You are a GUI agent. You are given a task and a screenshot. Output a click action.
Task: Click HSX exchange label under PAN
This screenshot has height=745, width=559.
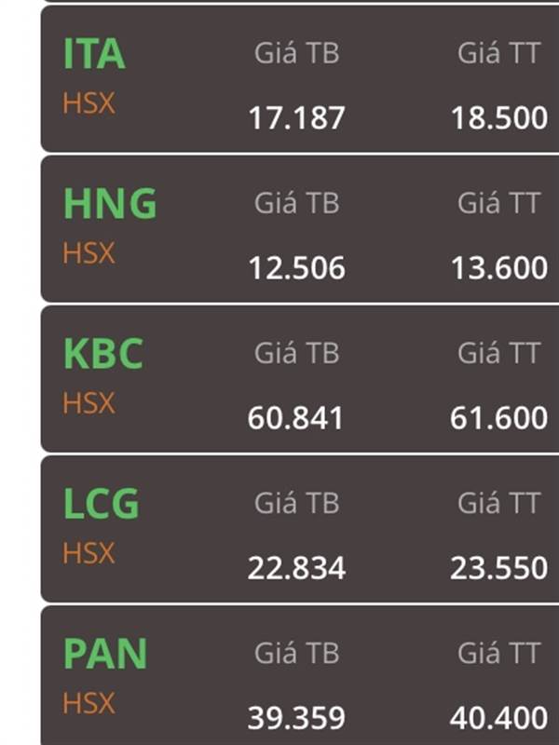[x=89, y=703]
